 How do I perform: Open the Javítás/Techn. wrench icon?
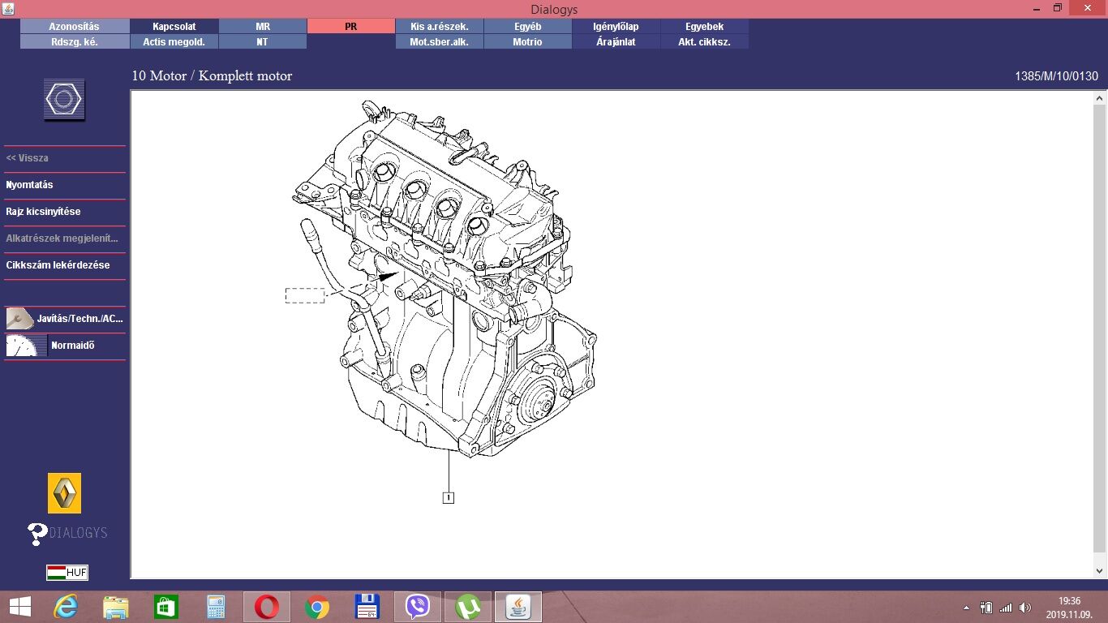[x=19, y=319]
